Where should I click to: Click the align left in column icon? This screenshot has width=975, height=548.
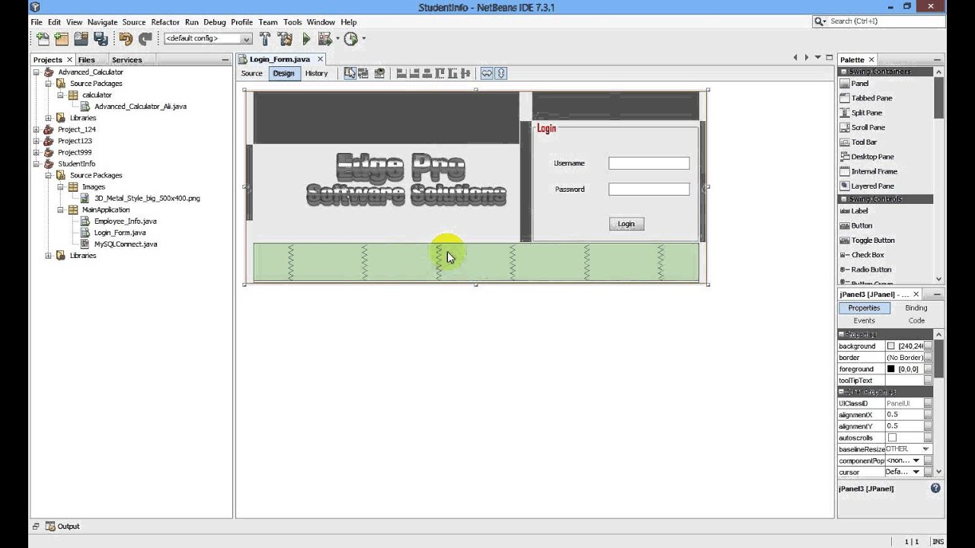click(401, 73)
